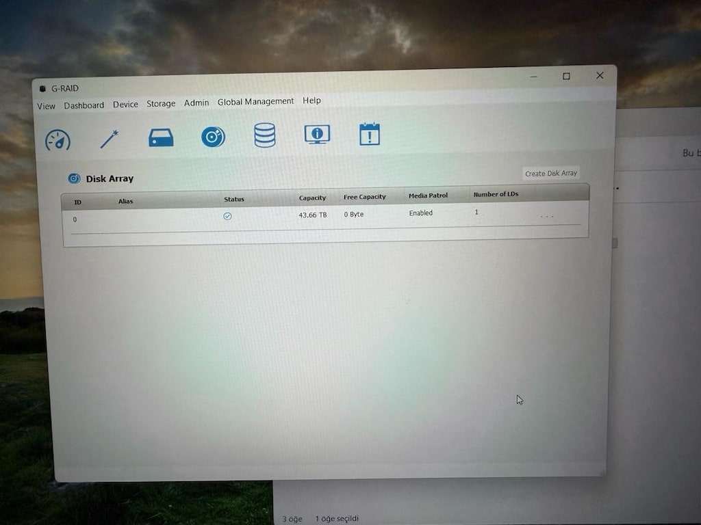Click the Free Capacity column header

click(x=364, y=197)
